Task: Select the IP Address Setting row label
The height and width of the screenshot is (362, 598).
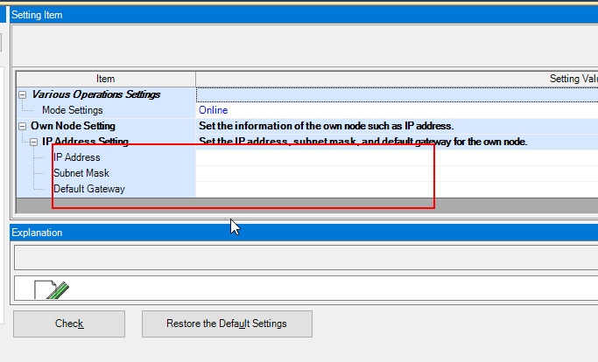Action: [x=85, y=142]
